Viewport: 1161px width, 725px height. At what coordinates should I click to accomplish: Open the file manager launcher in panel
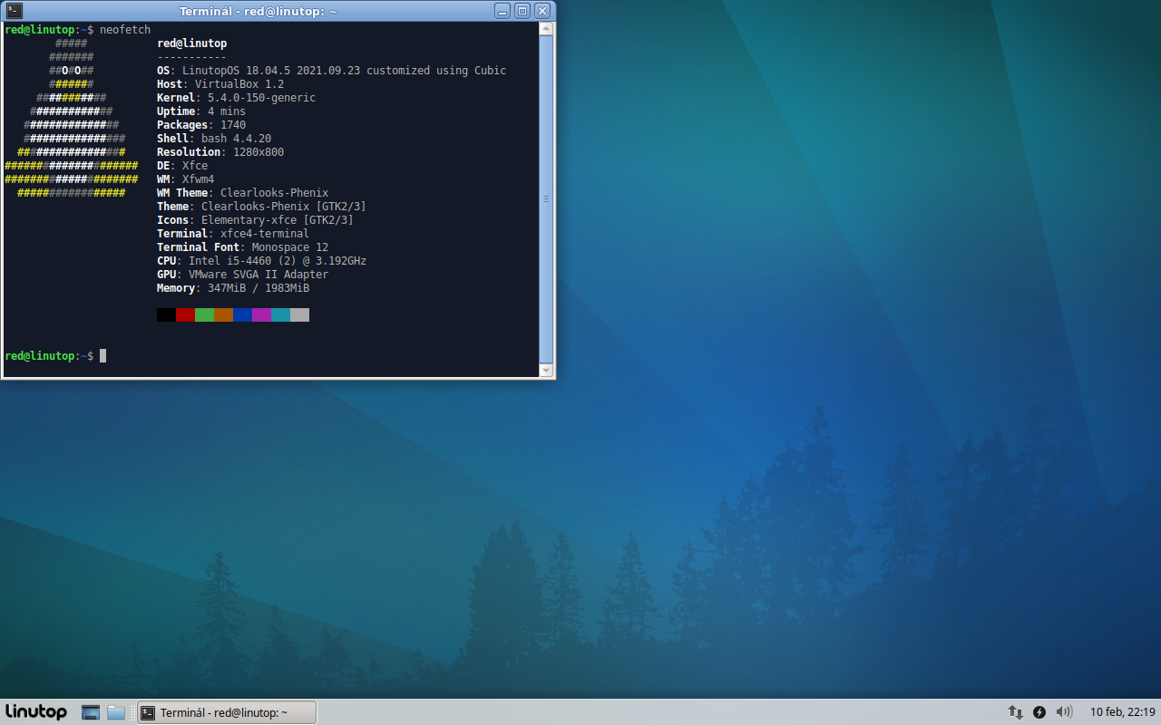116,712
